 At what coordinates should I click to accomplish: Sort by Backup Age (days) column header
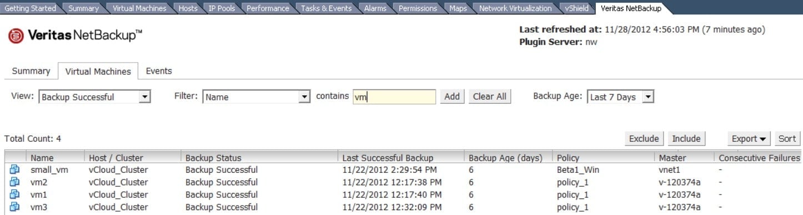(x=507, y=158)
